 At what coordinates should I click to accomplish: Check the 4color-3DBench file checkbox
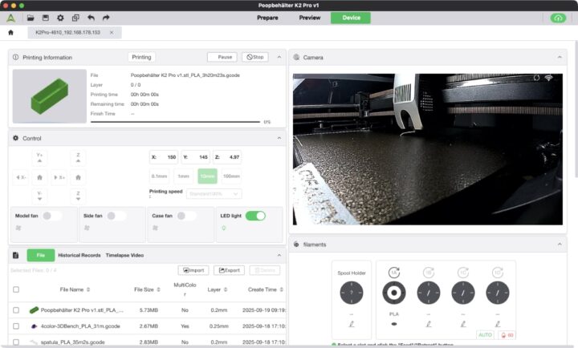(x=15, y=326)
